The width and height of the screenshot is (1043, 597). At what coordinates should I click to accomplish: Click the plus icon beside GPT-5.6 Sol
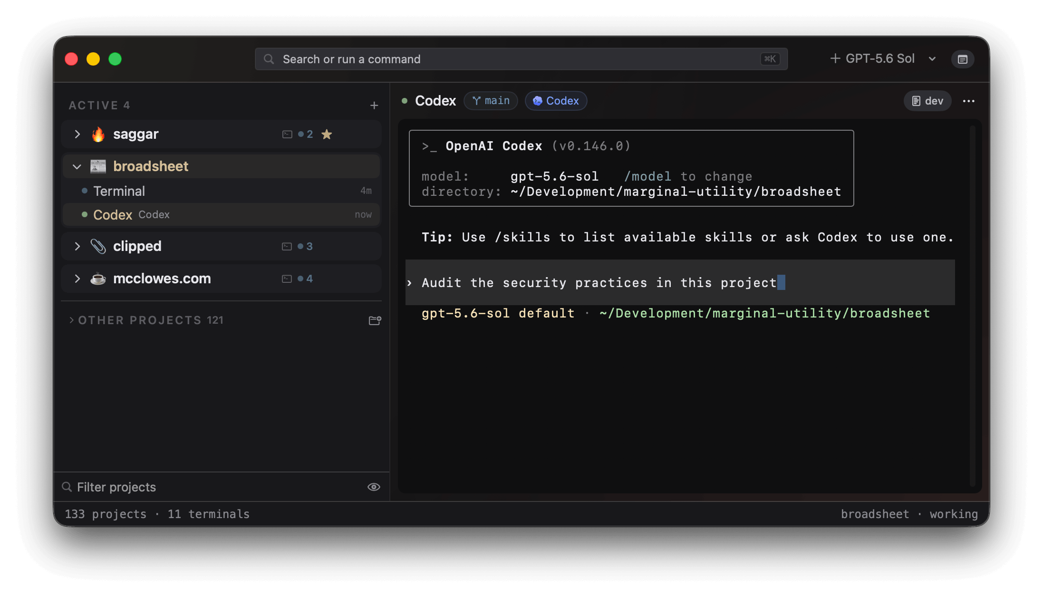pos(835,58)
